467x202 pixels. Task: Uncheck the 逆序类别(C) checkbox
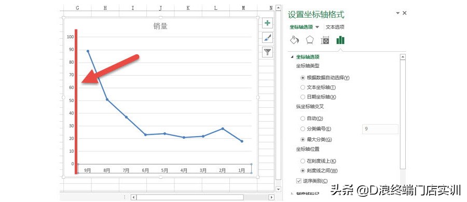coord(299,181)
